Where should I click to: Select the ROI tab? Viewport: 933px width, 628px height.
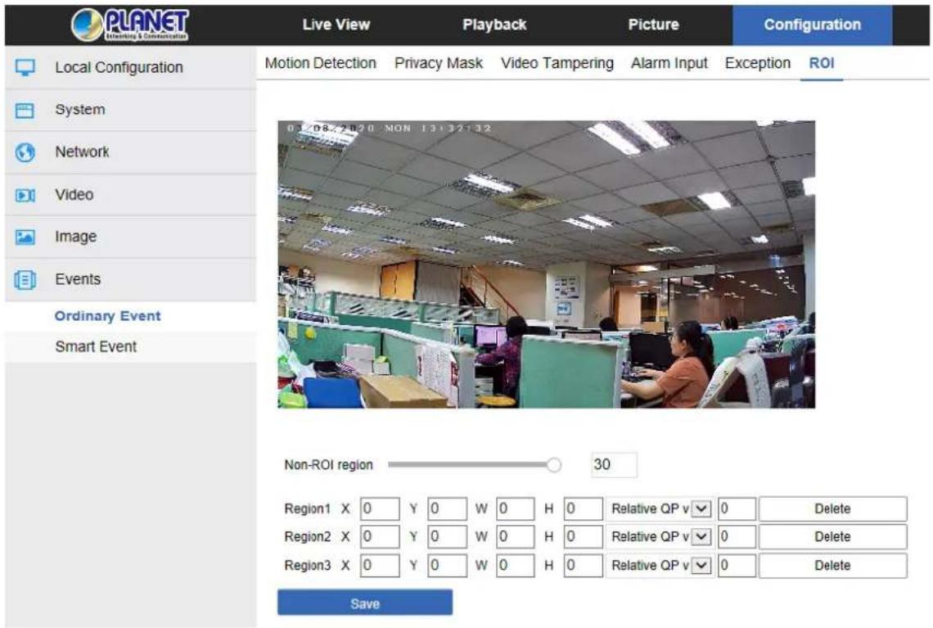tap(822, 63)
